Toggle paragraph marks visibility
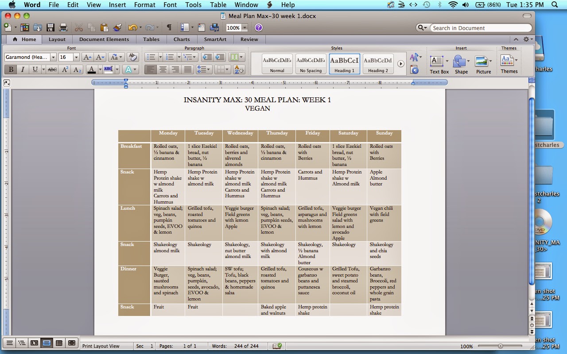 pyautogui.click(x=169, y=27)
